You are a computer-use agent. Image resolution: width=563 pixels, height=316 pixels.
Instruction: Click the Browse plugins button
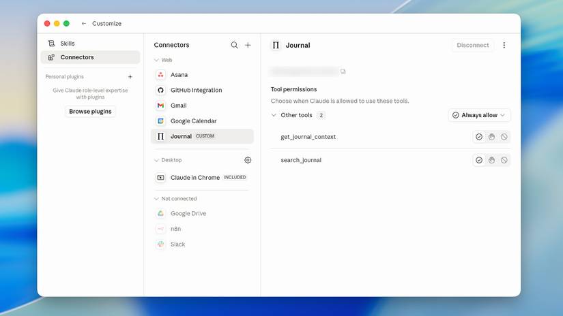click(x=90, y=112)
